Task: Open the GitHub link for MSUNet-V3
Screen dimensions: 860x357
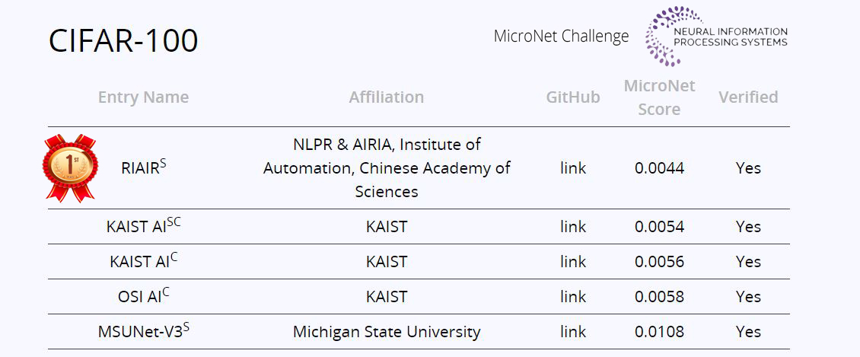Action: tap(573, 331)
